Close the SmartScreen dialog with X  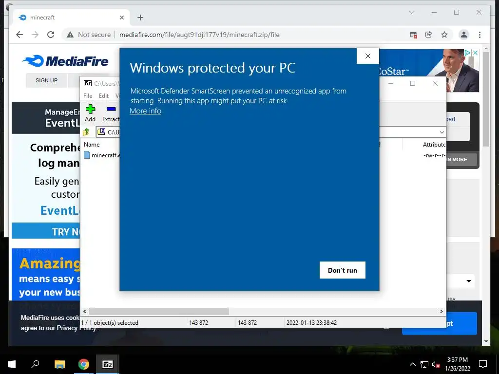(x=368, y=56)
